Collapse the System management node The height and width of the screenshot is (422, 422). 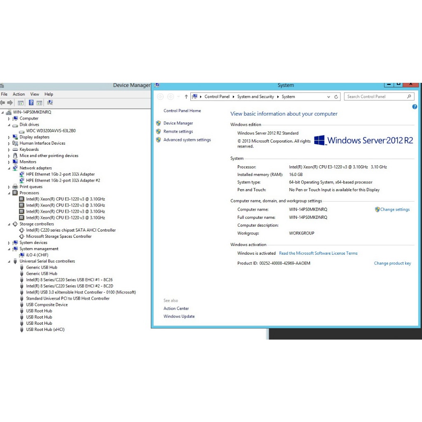(9, 249)
